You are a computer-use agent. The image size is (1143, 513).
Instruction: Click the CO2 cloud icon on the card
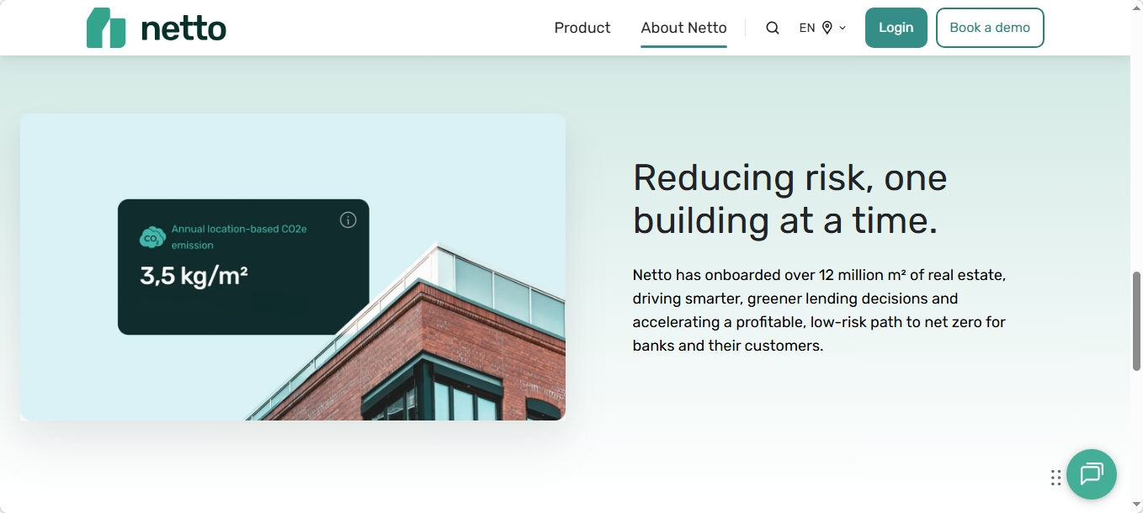(152, 237)
